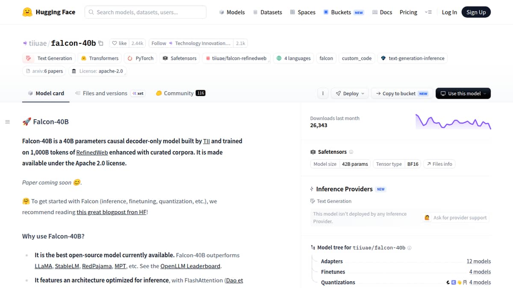
Task: Select the License apache-2.0 tag
Action: coord(97,71)
